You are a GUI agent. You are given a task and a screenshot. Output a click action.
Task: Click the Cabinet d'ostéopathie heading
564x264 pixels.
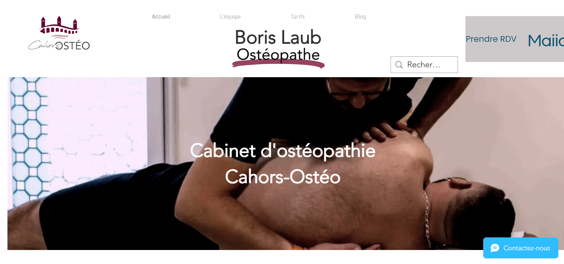coord(282,150)
